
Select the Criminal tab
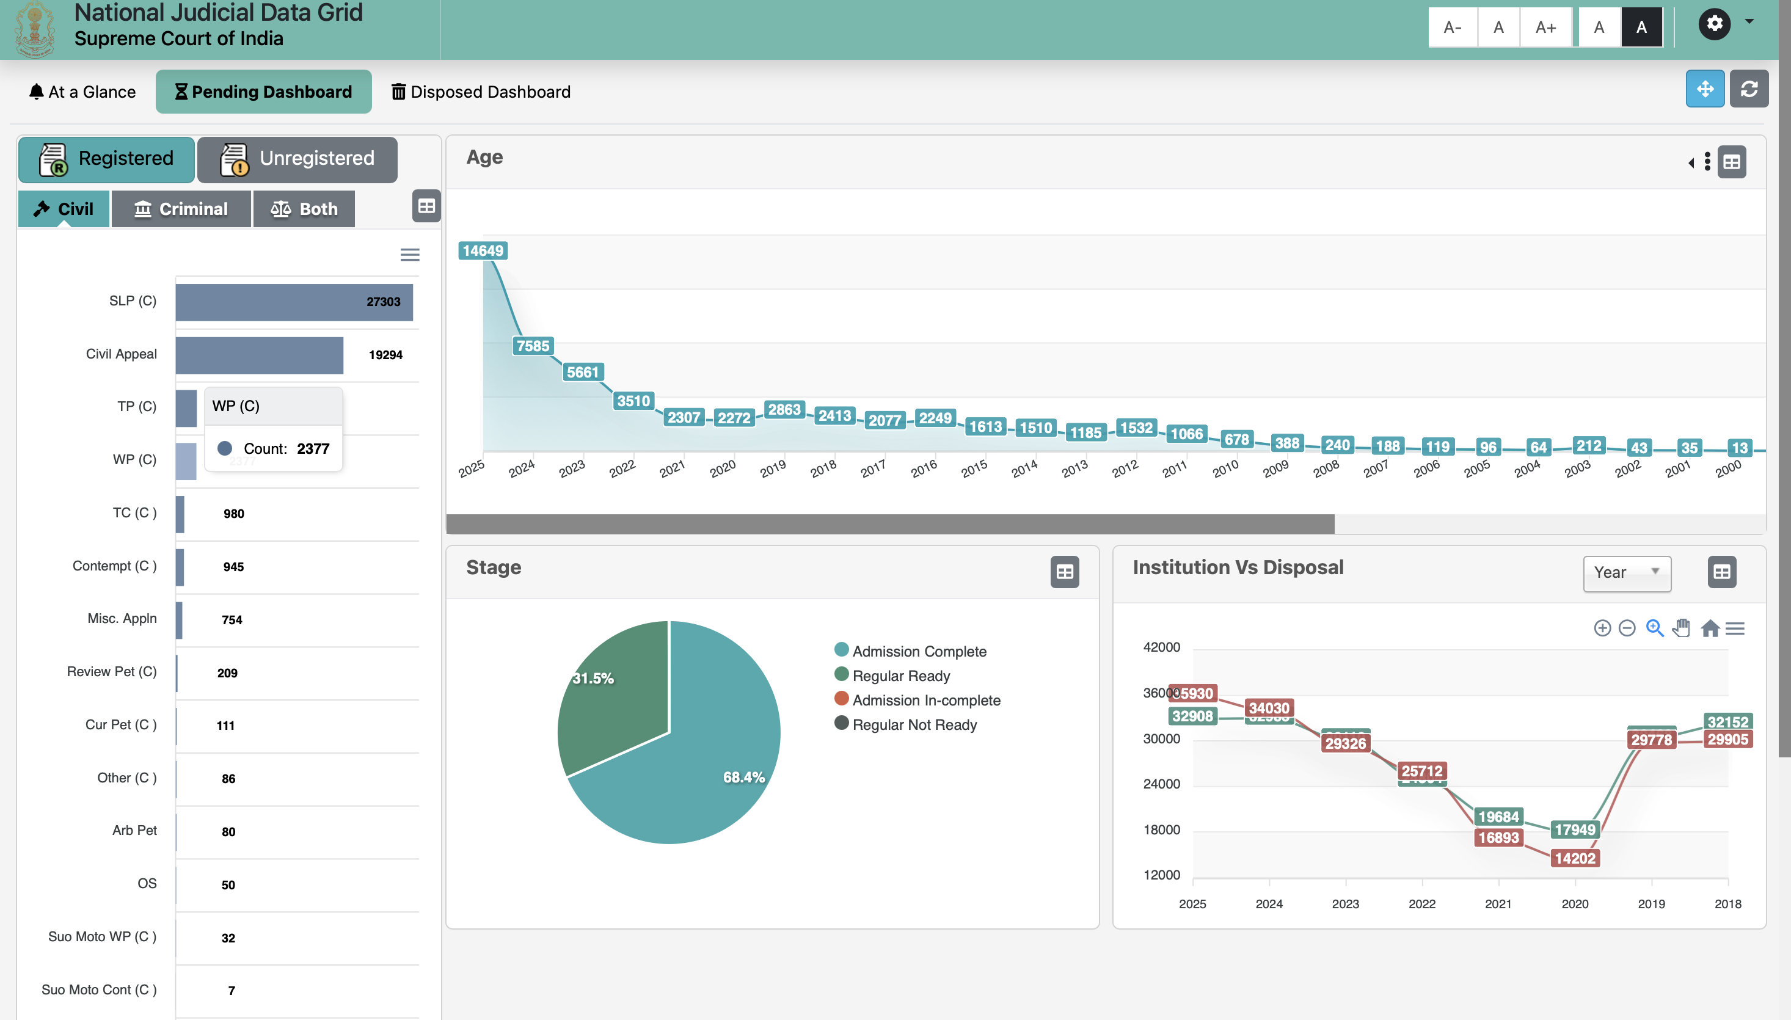point(181,209)
